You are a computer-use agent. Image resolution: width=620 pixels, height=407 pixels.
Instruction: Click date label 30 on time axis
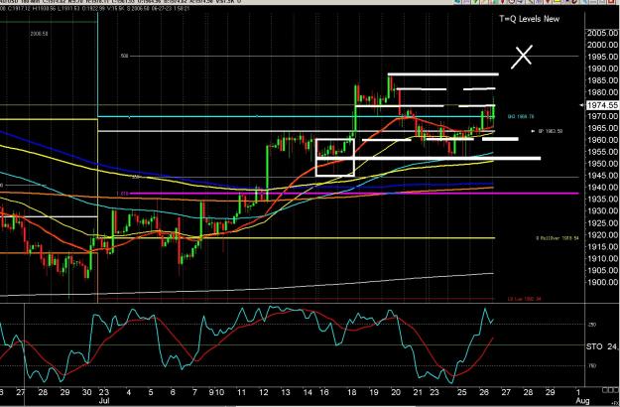pos(86,392)
